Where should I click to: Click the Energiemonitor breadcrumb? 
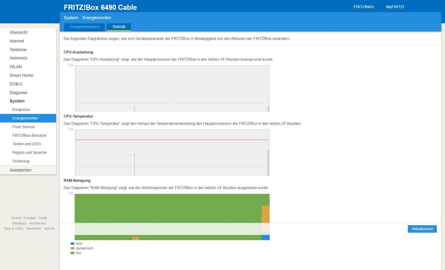pyautogui.click(x=97, y=18)
